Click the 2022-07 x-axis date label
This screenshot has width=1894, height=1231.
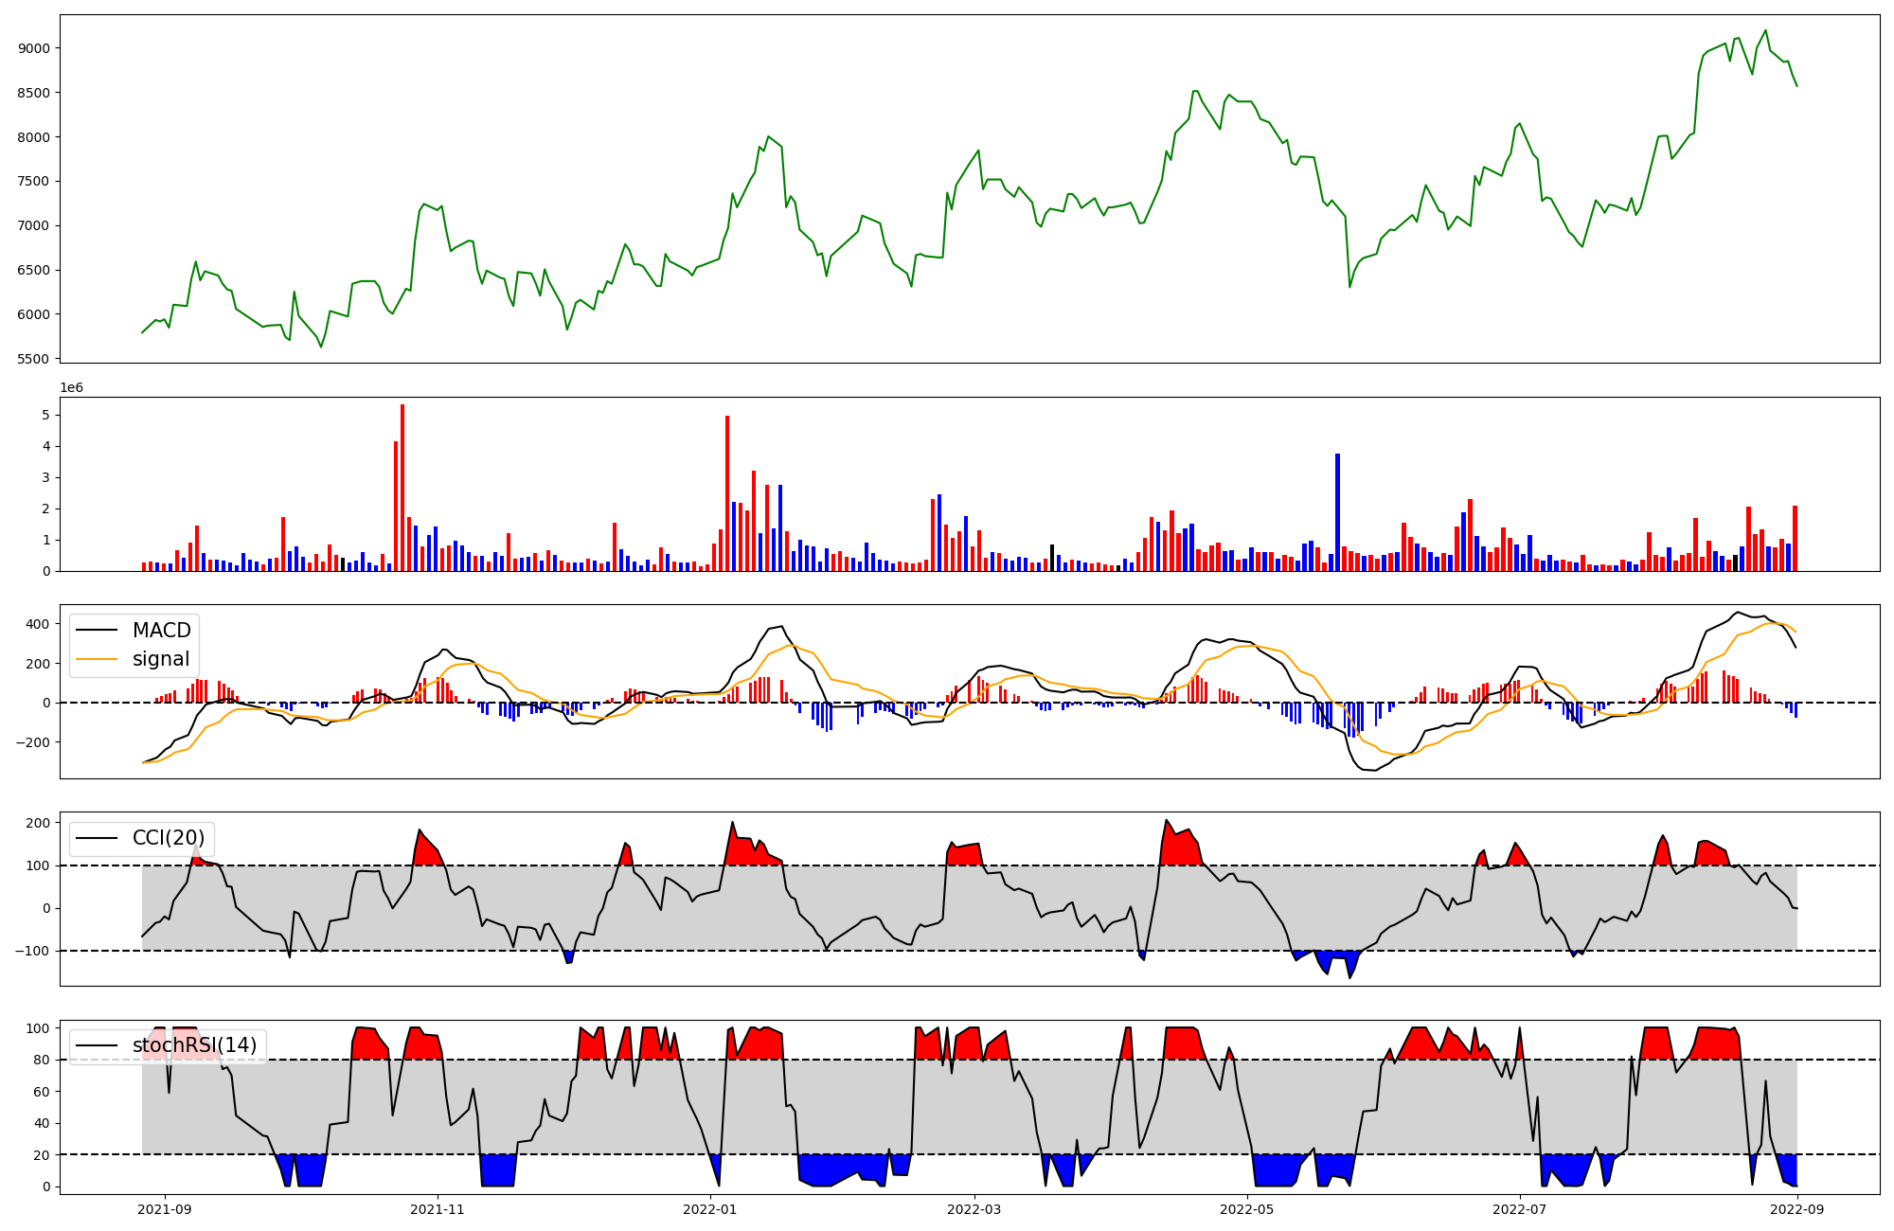(1519, 1209)
